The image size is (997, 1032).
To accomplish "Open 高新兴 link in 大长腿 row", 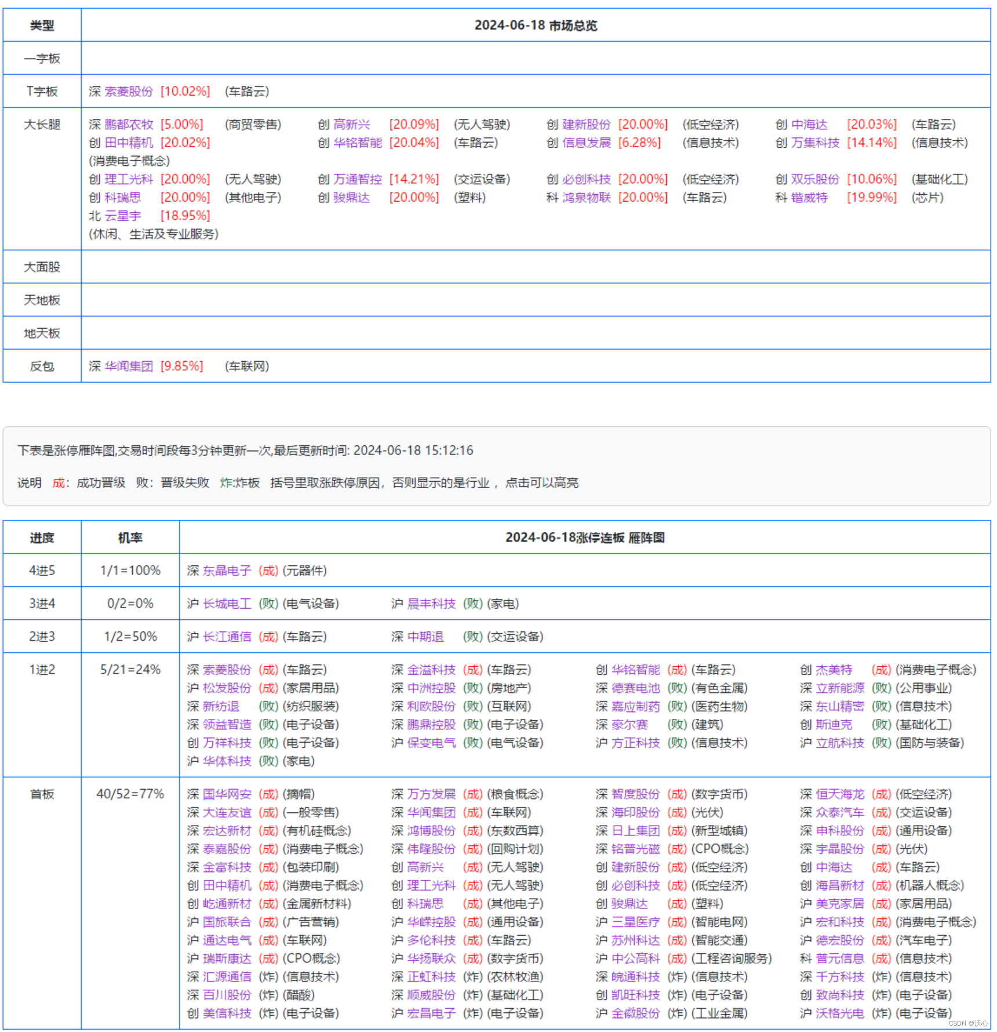I will (x=351, y=124).
